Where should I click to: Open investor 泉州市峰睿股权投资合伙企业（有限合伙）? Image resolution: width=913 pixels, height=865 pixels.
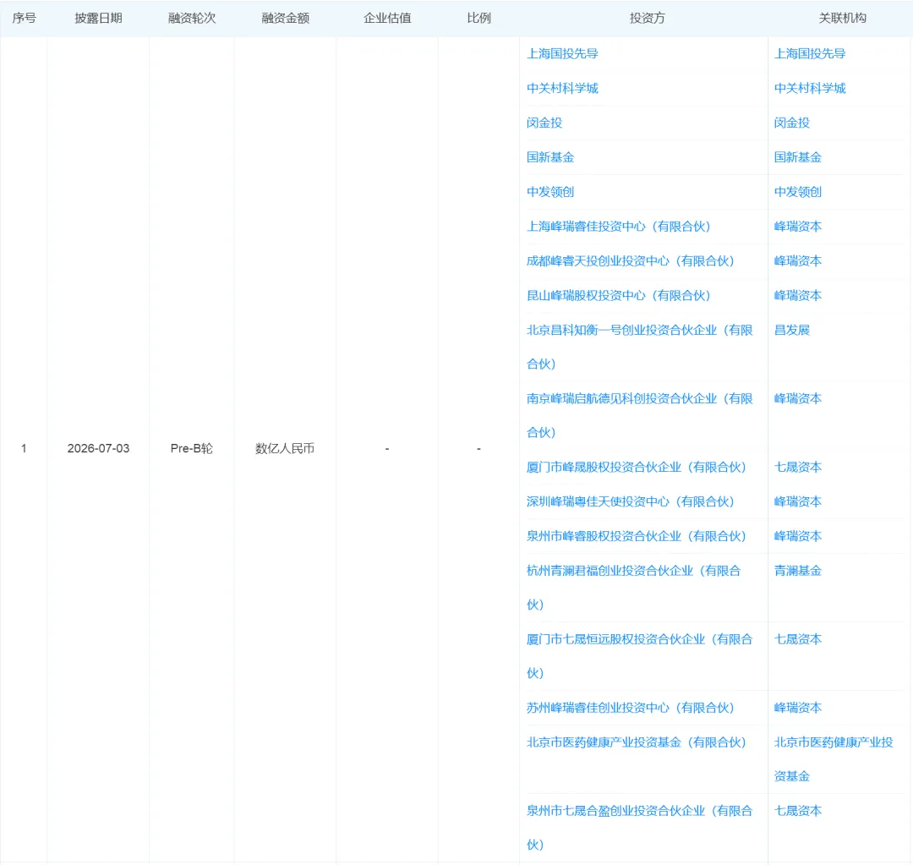(636, 536)
